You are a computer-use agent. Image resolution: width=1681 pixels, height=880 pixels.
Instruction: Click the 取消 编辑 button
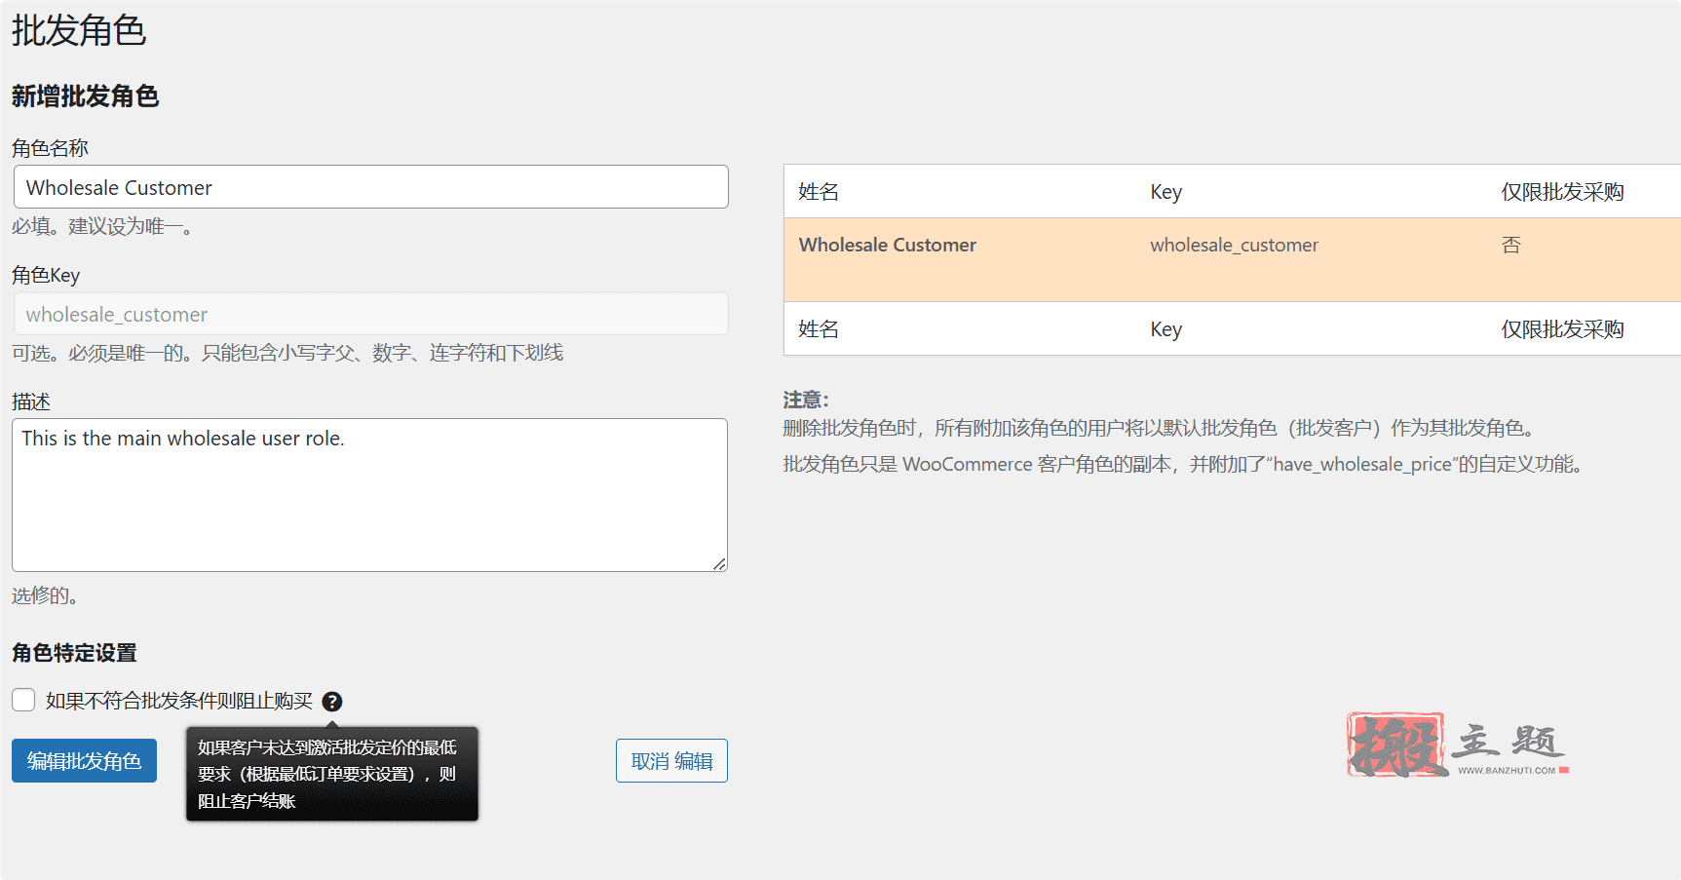coord(671,760)
